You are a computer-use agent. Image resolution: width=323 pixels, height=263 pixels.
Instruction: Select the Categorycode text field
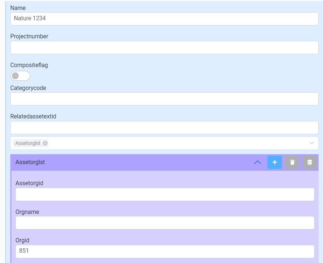pos(164,99)
